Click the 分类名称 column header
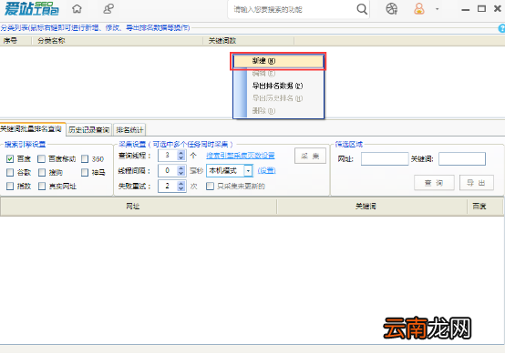Viewport: 505px width, 354px height. 118,41
